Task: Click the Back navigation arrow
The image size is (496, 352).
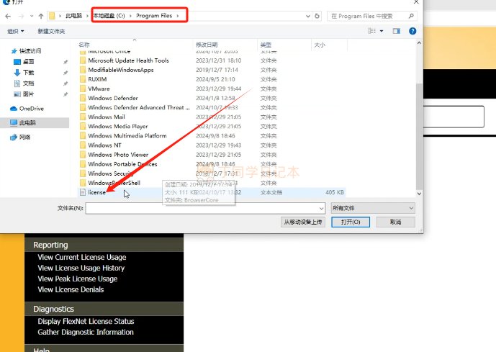Action: (x=8, y=16)
